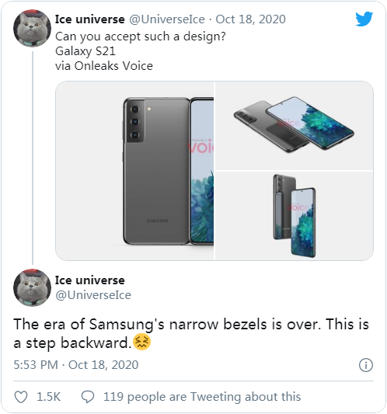The height and width of the screenshot is (414, 387).
Task: Like the tweet with the heart icon
Action: click(x=21, y=397)
